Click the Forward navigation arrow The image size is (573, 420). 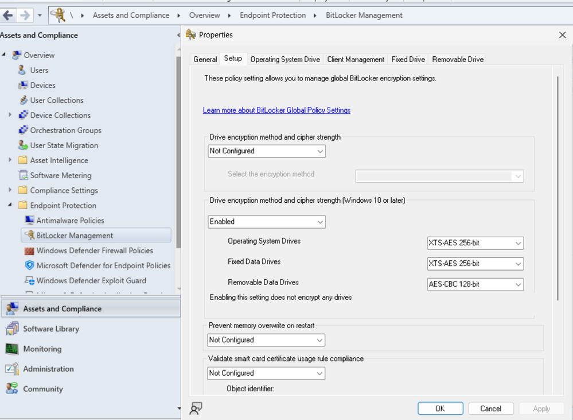pos(25,16)
